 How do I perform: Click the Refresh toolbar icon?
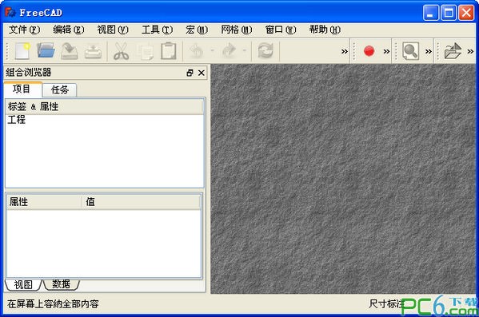click(x=265, y=51)
